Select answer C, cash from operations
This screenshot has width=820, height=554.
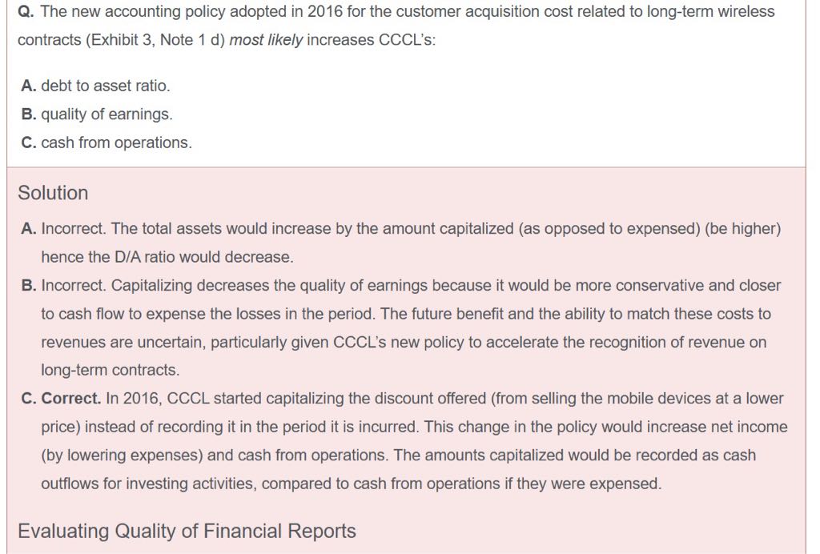107,143
